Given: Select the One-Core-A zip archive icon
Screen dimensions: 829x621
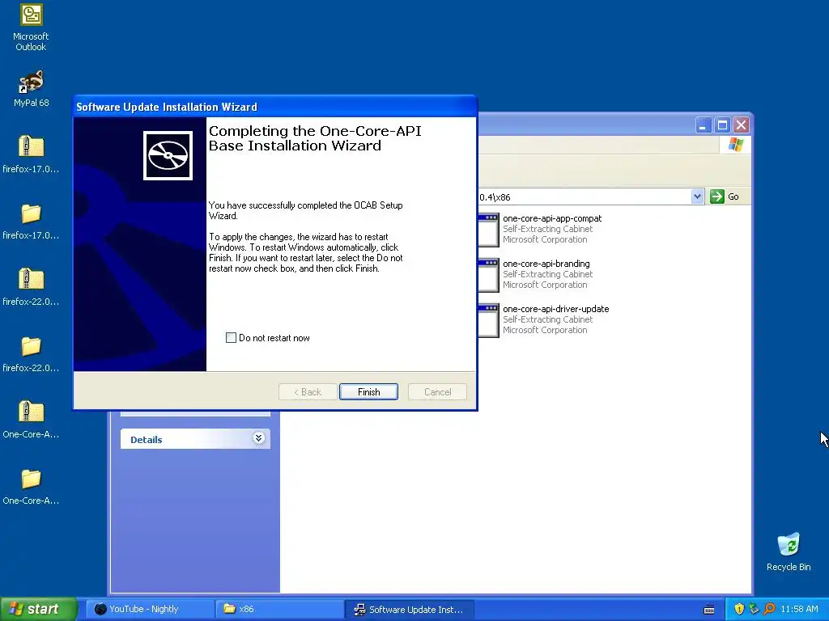Looking at the screenshot, I should 31,412.
